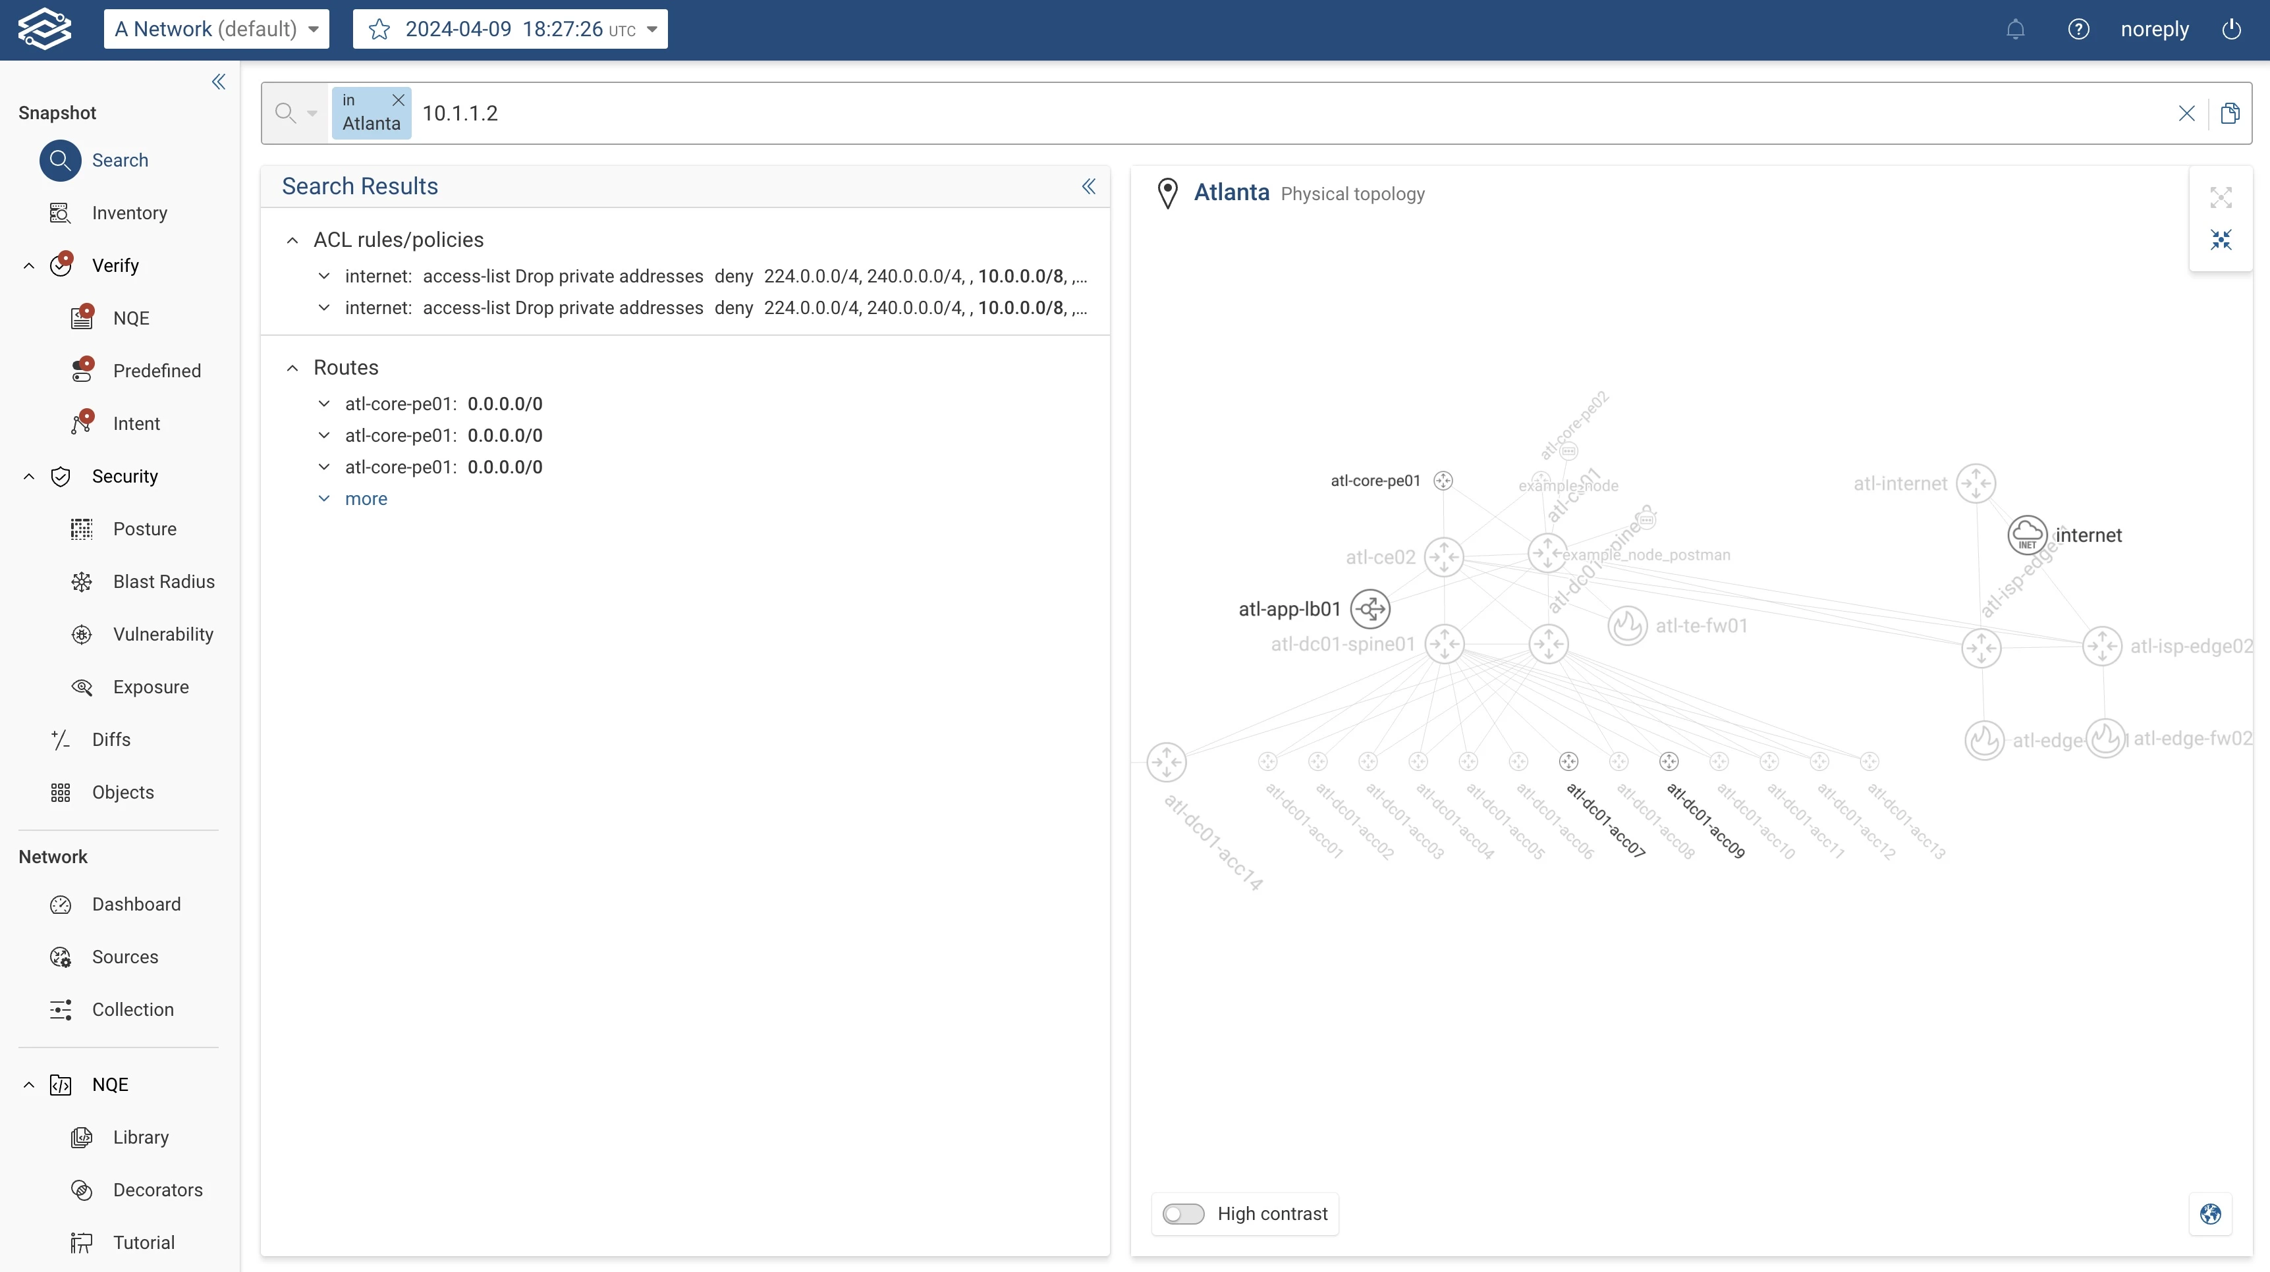2270x1272 pixels.
Task: Click the fit-to-view collapse arrows icon
Action: point(2221,240)
